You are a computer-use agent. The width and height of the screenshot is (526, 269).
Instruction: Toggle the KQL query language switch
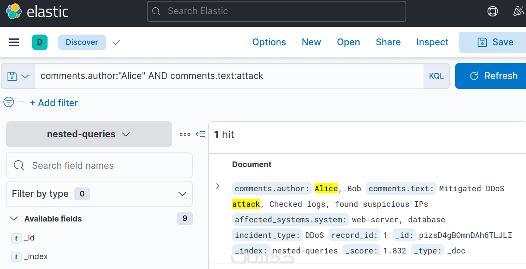[x=436, y=76]
